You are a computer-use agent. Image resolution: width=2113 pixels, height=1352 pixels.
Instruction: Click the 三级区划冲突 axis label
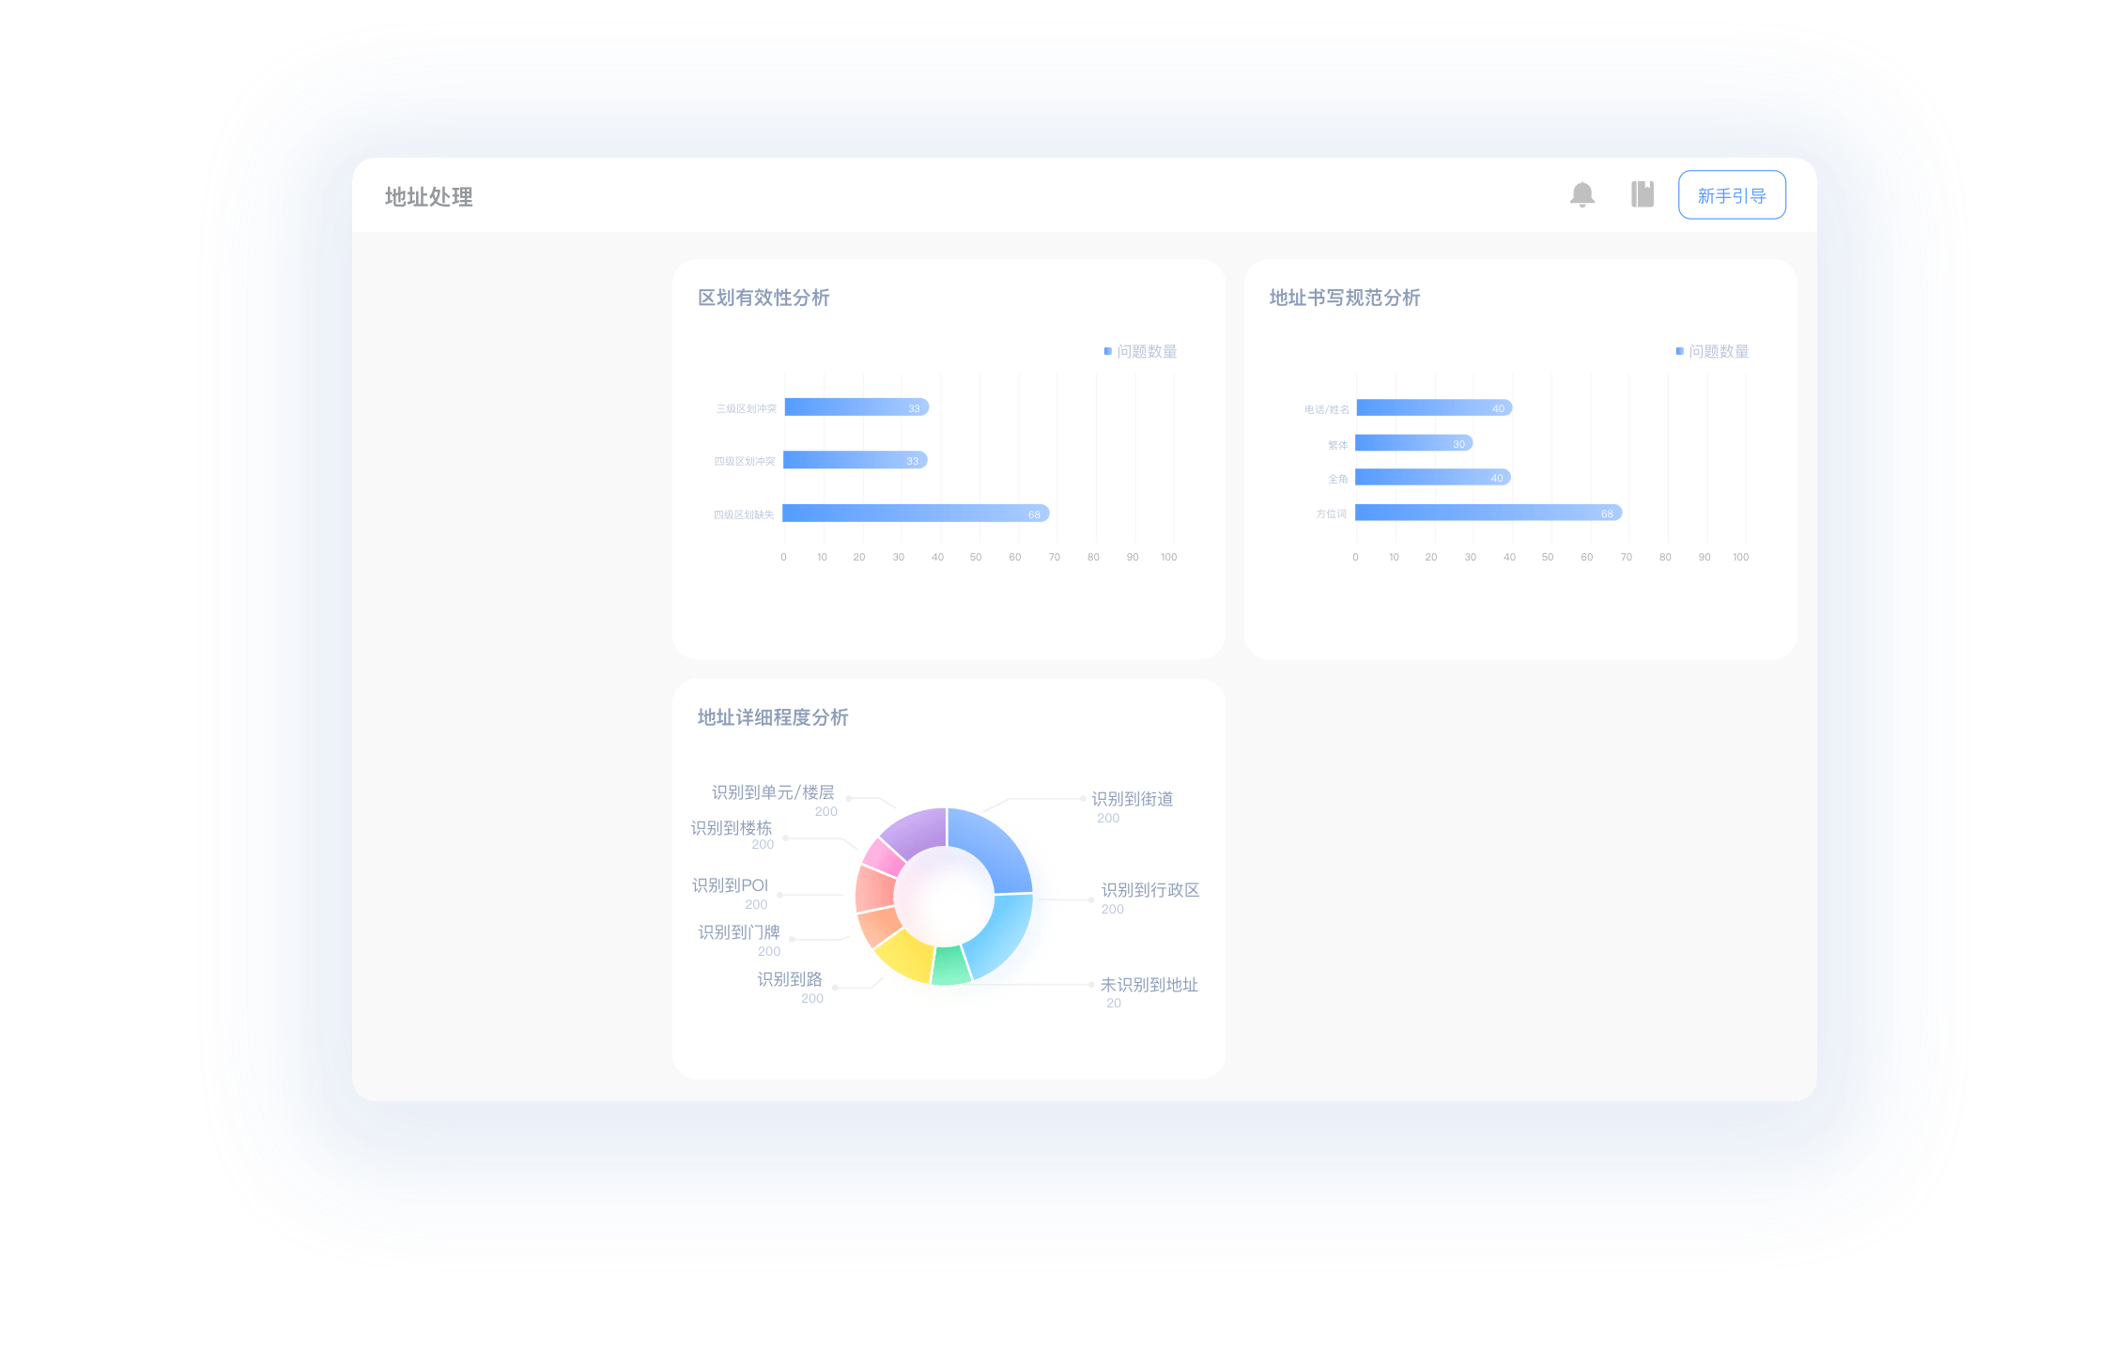pos(747,408)
